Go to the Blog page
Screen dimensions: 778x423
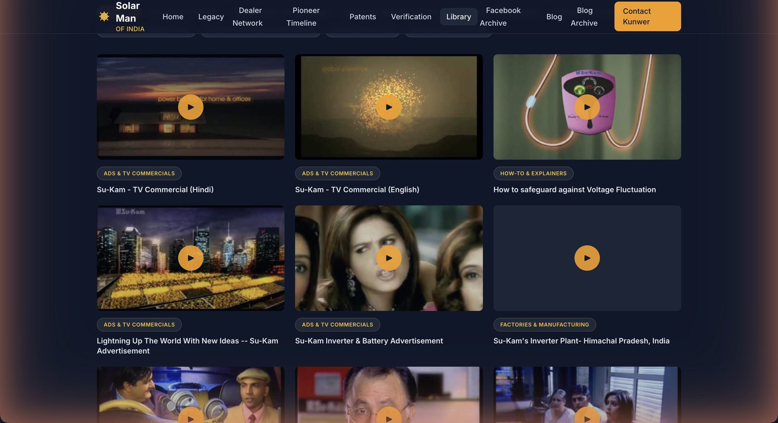(x=554, y=17)
